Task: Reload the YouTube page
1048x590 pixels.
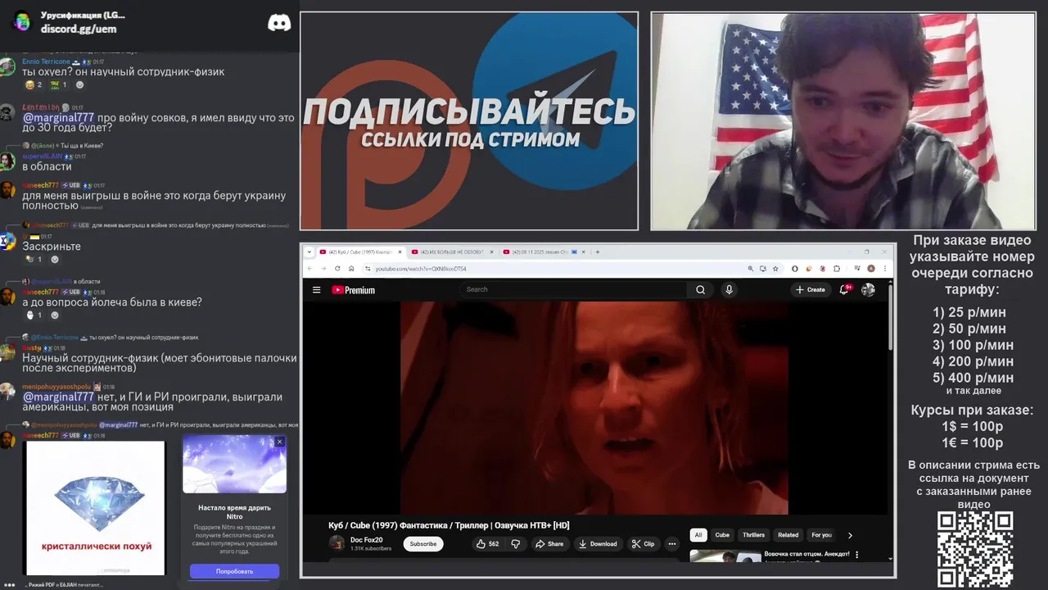Action: coord(337,268)
